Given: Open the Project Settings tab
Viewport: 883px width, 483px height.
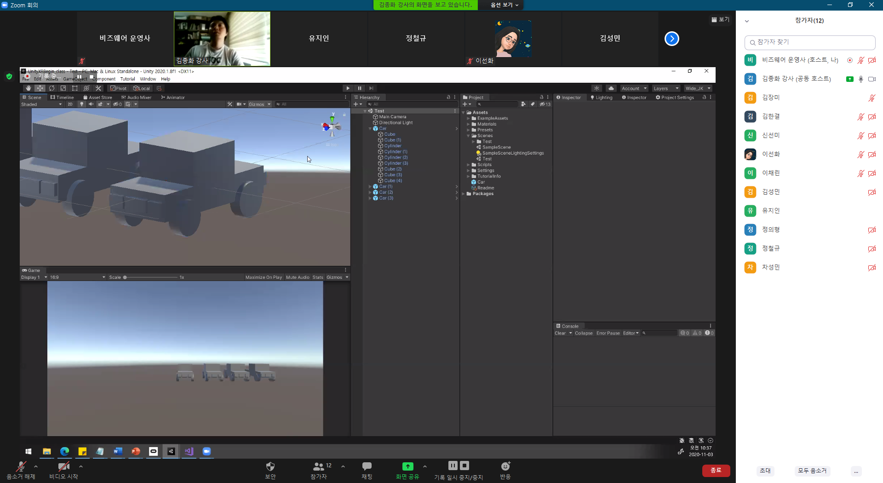Looking at the screenshot, I should (x=675, y=98).
